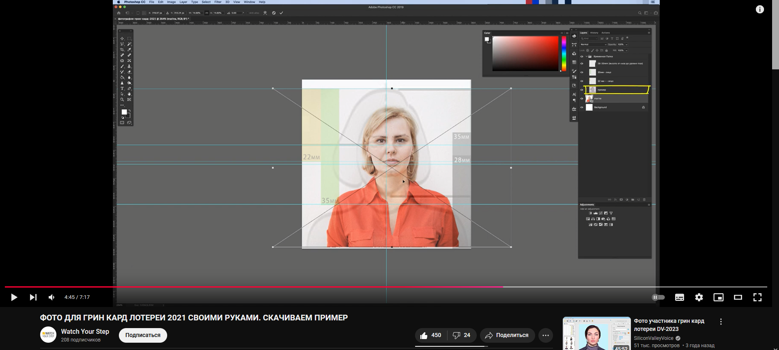
Task: Open the Filter menu
Action: tap(218, 2)
